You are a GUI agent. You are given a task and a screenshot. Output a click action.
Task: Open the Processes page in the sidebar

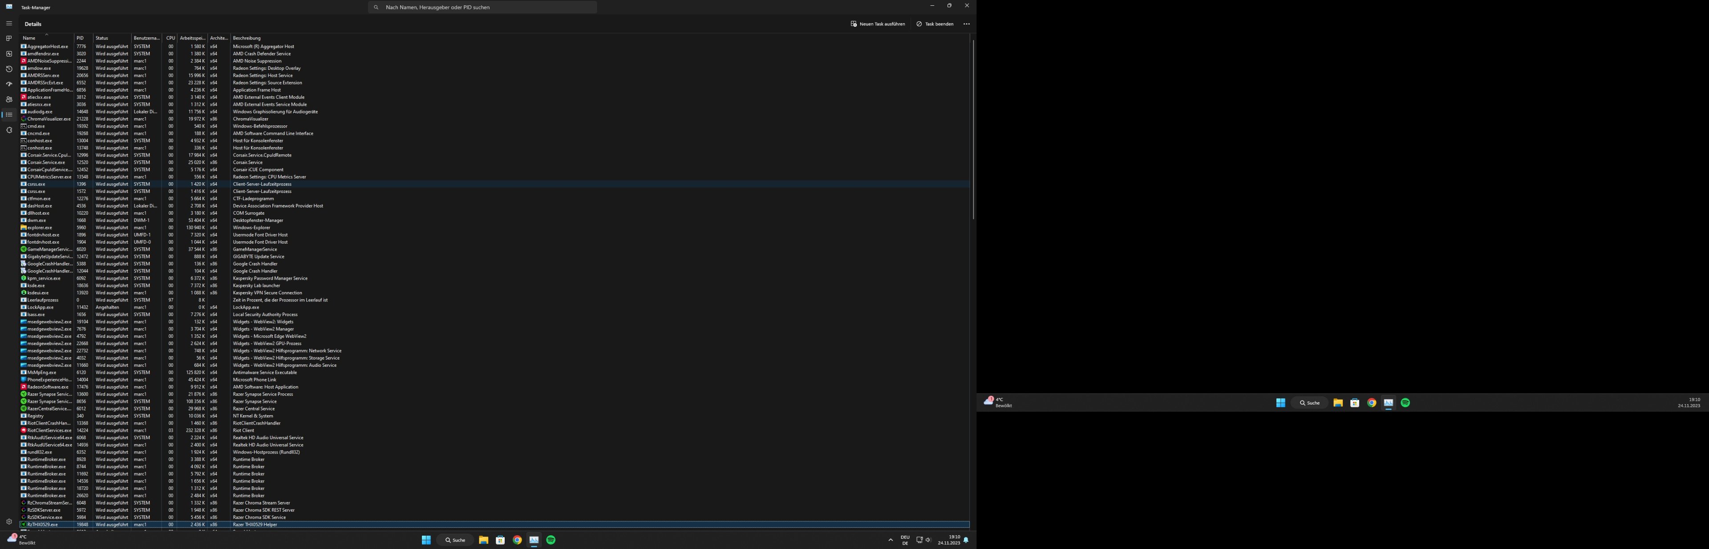(x=8, y=39)
